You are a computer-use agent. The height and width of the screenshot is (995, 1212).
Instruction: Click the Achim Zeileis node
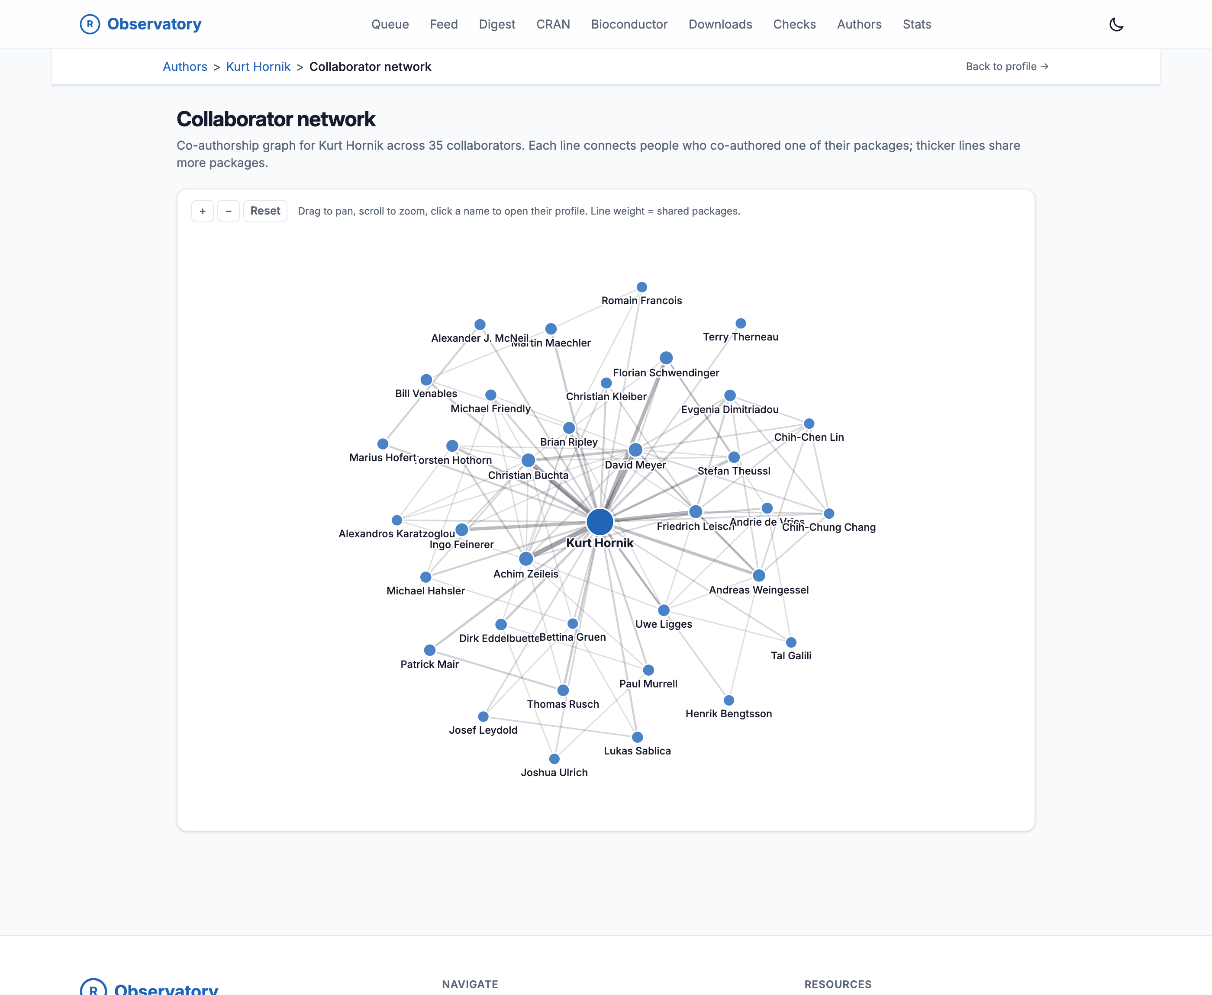pos(526,559)
